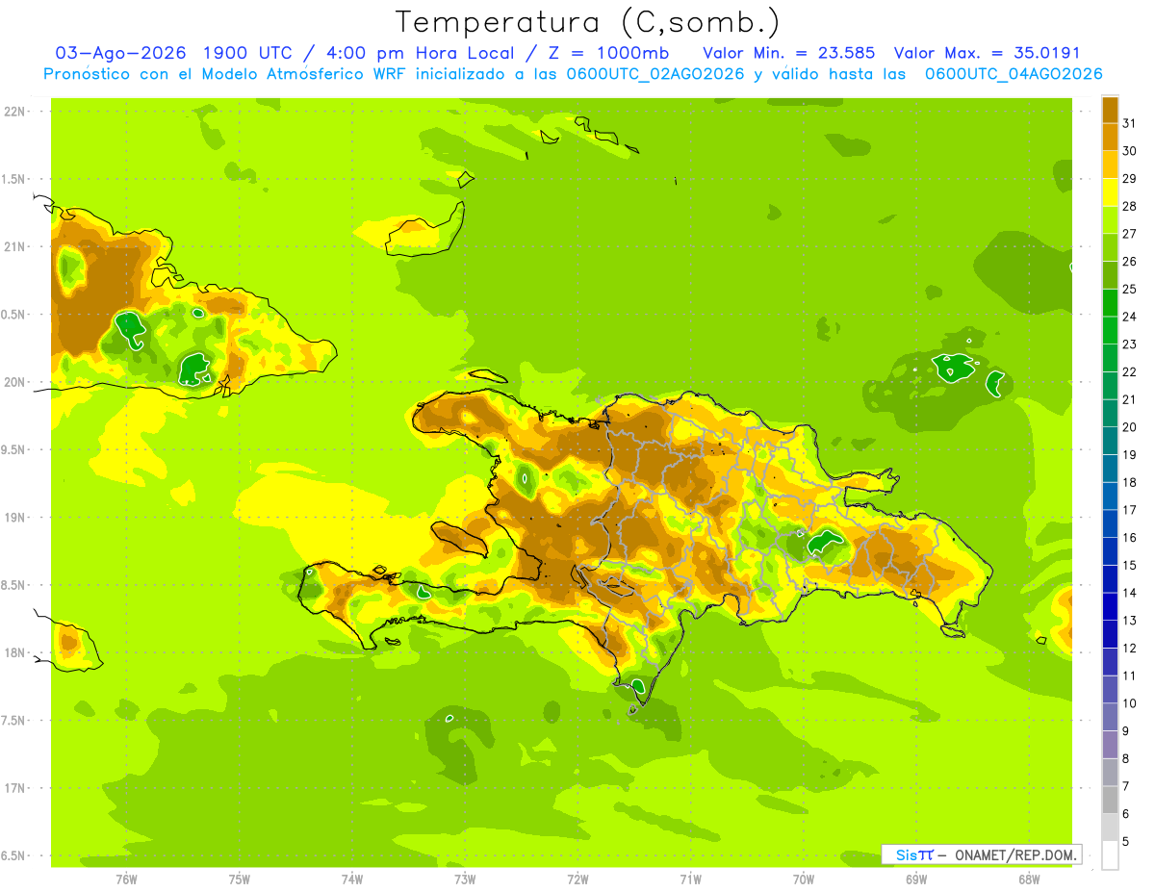
Task: Pick the swatch between legend values 25 and 26
Action: 1110,274
